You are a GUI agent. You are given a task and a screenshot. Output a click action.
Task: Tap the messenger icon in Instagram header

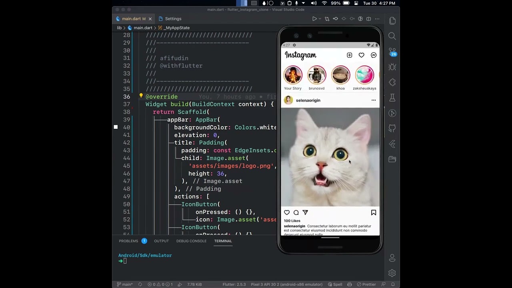374,55
